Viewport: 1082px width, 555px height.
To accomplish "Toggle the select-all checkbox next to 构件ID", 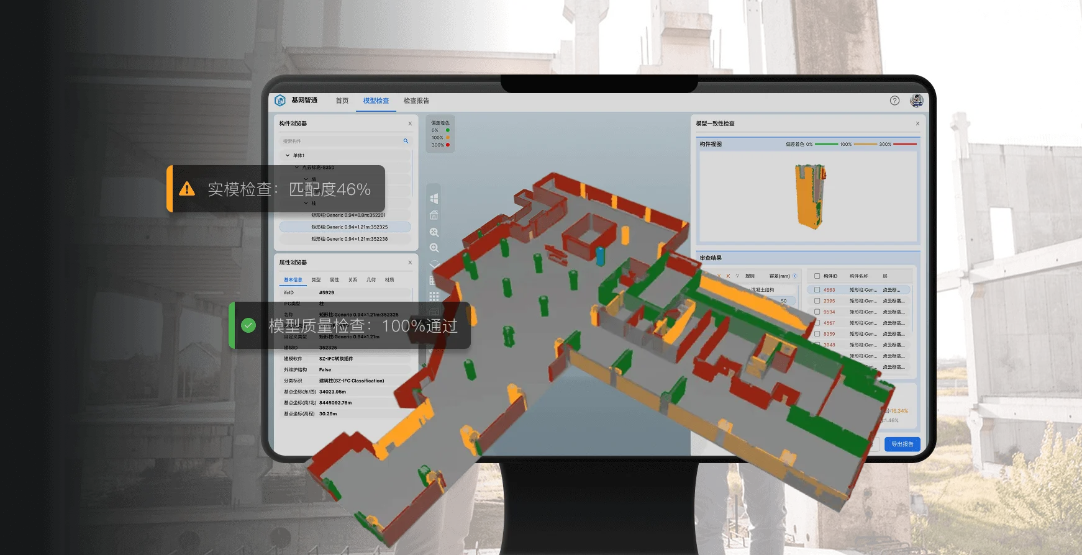I will click(x=817, y=276).
